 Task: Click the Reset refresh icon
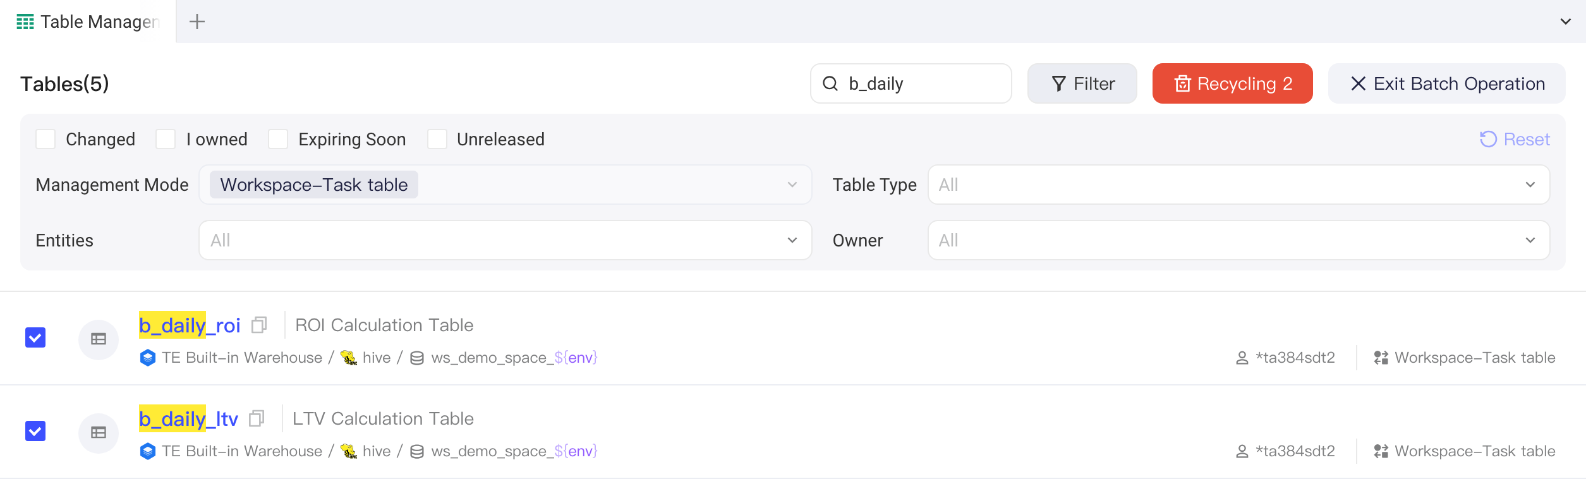click(1488, 139)
